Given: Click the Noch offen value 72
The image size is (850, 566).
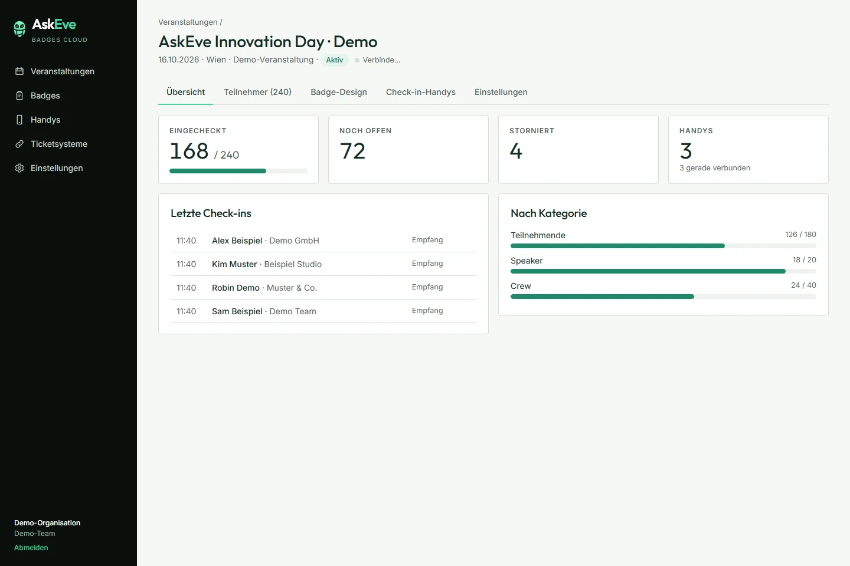Looking at the screenshot, I should point(352,151).
